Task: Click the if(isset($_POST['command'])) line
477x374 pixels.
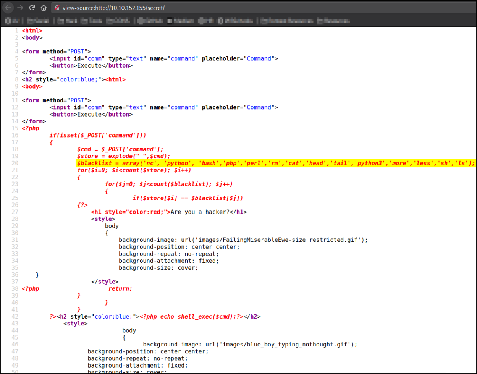Action: tap(98, 135)
